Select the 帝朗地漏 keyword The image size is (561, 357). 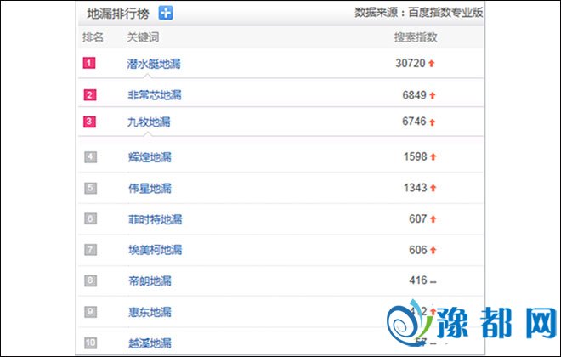[x=149, y=280]
